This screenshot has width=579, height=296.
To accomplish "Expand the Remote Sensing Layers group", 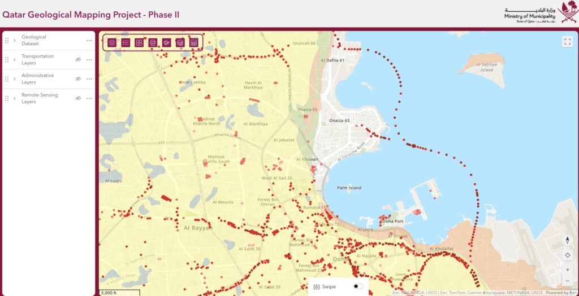I will tap(14, 98).
